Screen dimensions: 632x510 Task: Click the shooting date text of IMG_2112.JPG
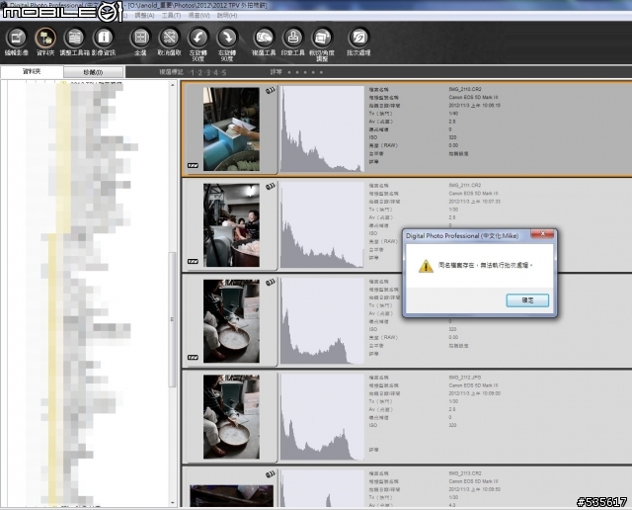coord(474,393)
